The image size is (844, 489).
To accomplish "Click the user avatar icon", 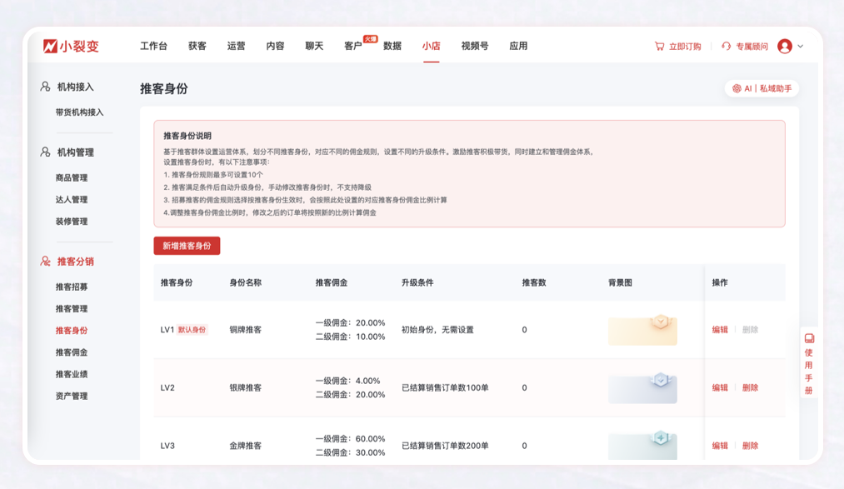I will coord(784,47).
